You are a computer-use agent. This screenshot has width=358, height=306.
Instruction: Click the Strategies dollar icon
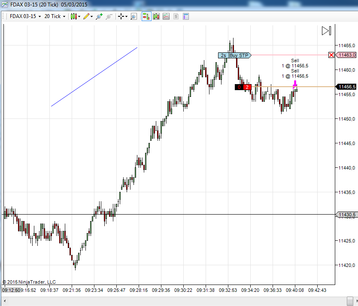(176, 16)
